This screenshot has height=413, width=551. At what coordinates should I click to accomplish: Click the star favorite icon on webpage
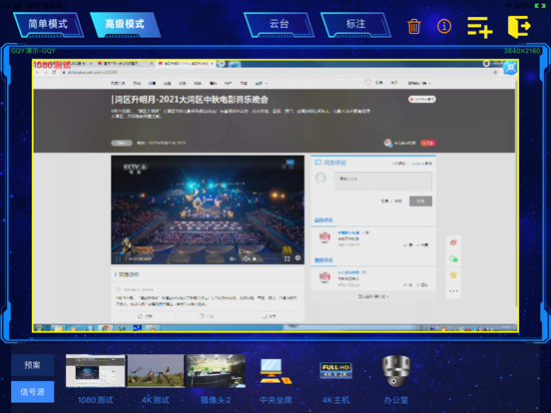[x=453, y=274]
